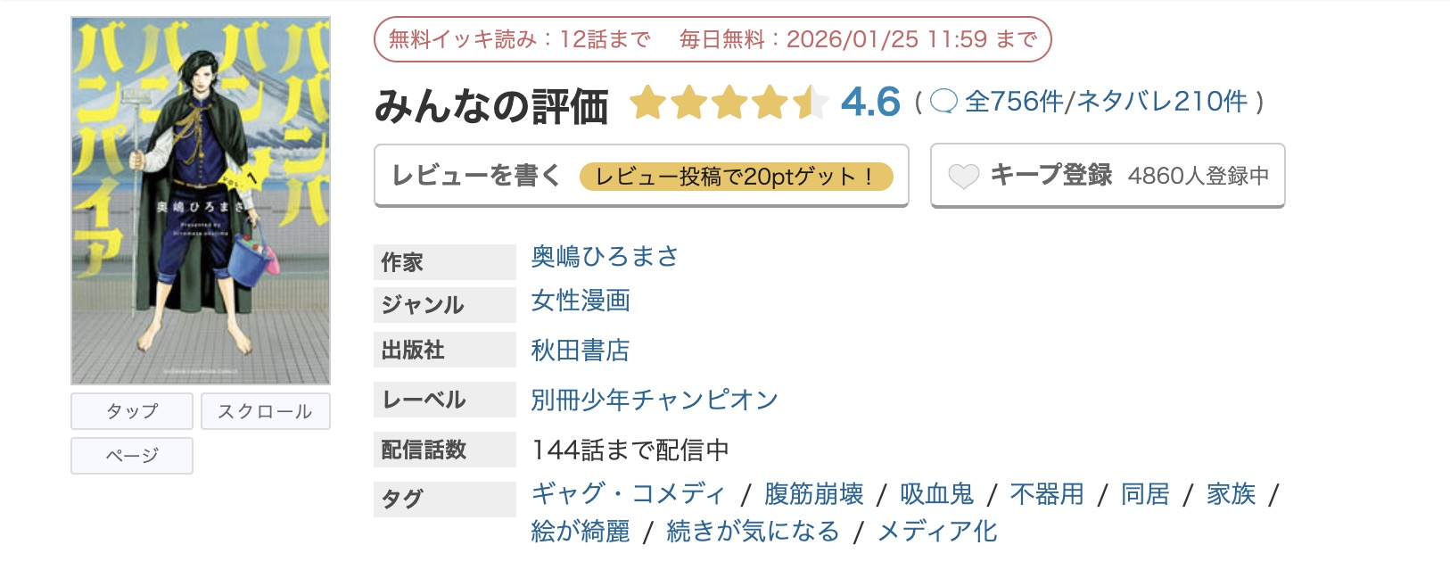The height and width of the screenshot is (578, 1450).
Task: Click the third star in the rating row
Action: 729,103
